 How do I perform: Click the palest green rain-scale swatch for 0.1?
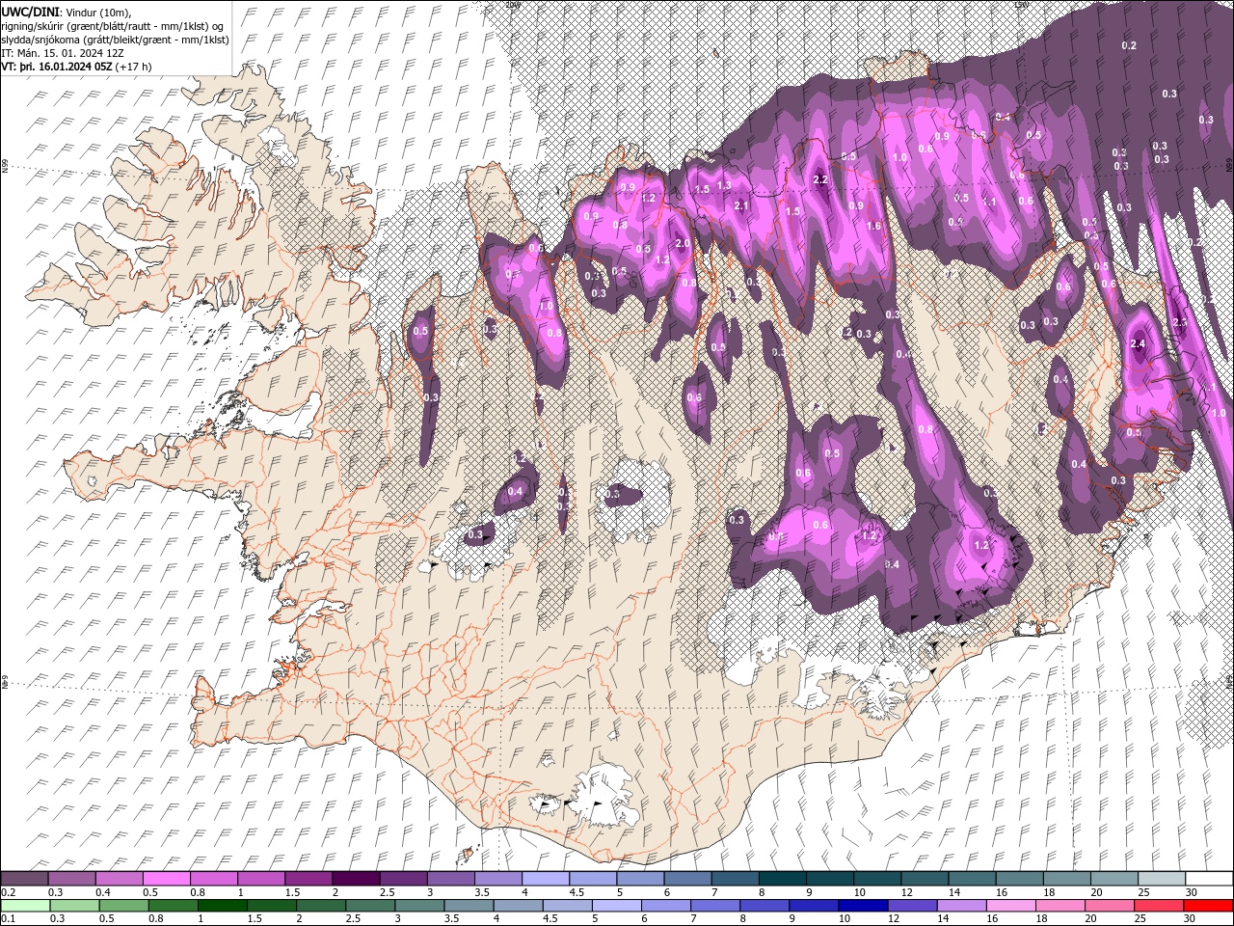click(25, 906)
